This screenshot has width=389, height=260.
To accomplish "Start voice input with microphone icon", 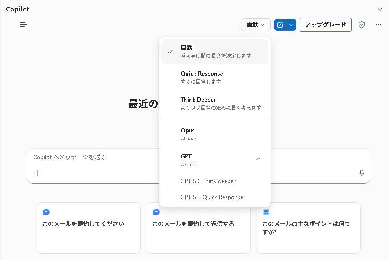I will (x=361, y=173).
